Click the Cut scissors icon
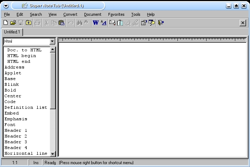The height and width of the screenshot is (167, 250). (x=47, y=23)
